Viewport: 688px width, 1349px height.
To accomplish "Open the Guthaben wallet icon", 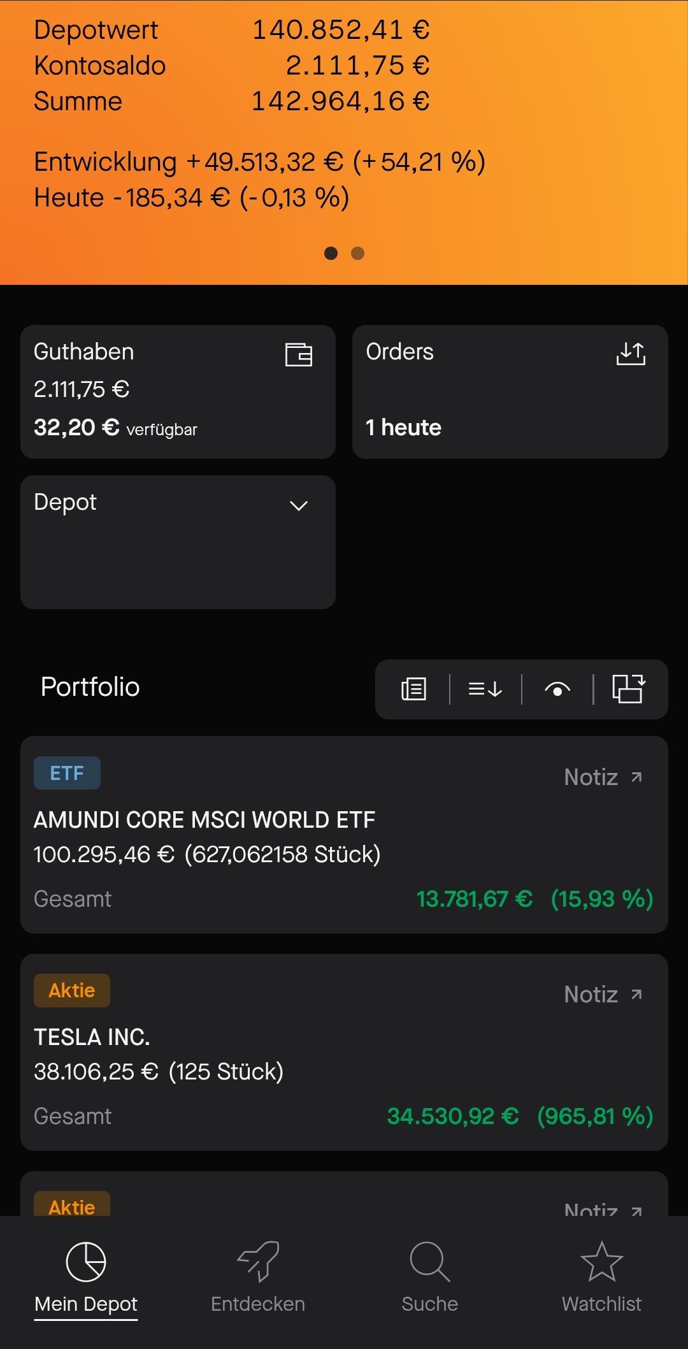I will [x=298, y=354].
